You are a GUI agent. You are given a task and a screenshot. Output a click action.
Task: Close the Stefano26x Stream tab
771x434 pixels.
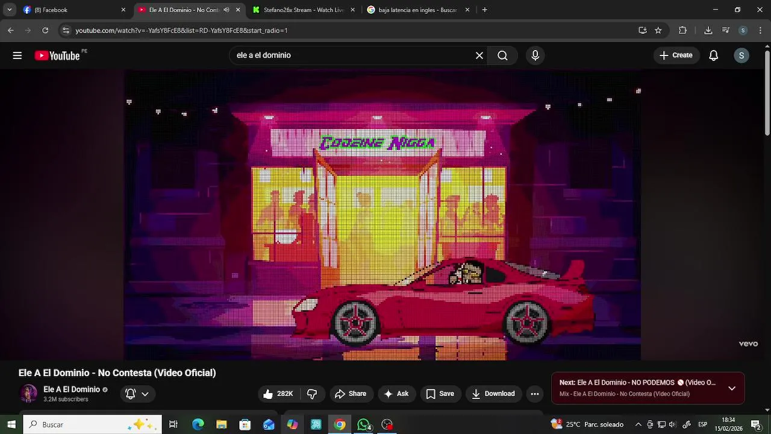[x=353, y=10]
